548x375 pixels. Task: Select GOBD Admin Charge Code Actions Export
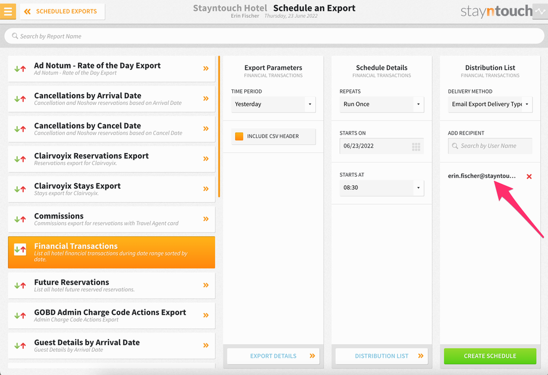[111, 315]
